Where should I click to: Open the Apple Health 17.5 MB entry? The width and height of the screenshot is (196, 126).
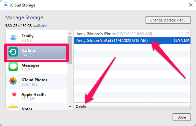pos(36,96)
